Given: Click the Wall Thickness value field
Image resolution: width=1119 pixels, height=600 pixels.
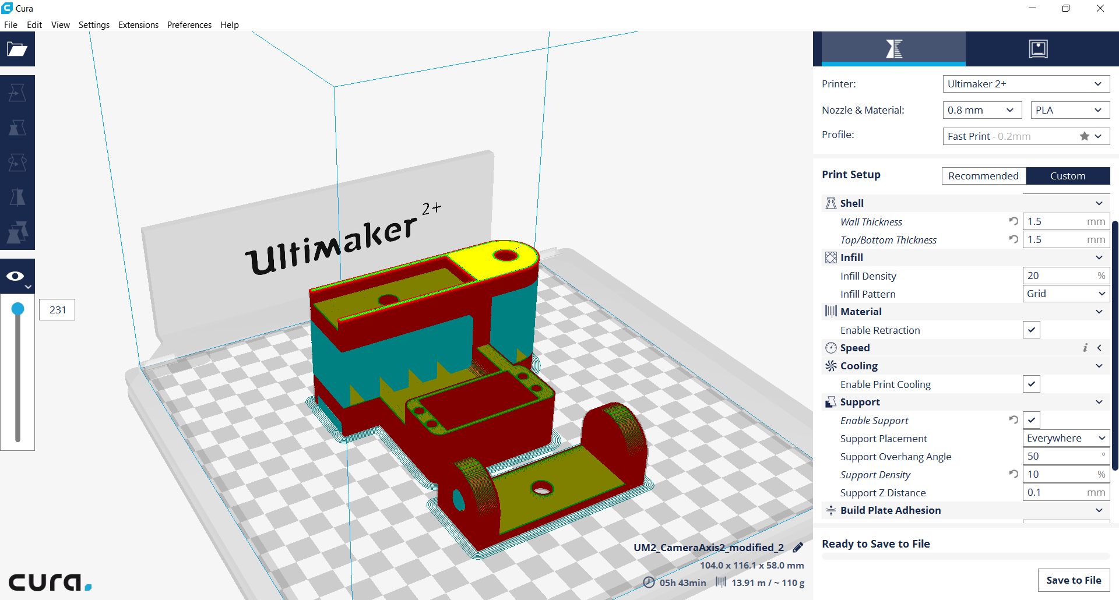Looking at the screenshot, I should (1067, 221).
